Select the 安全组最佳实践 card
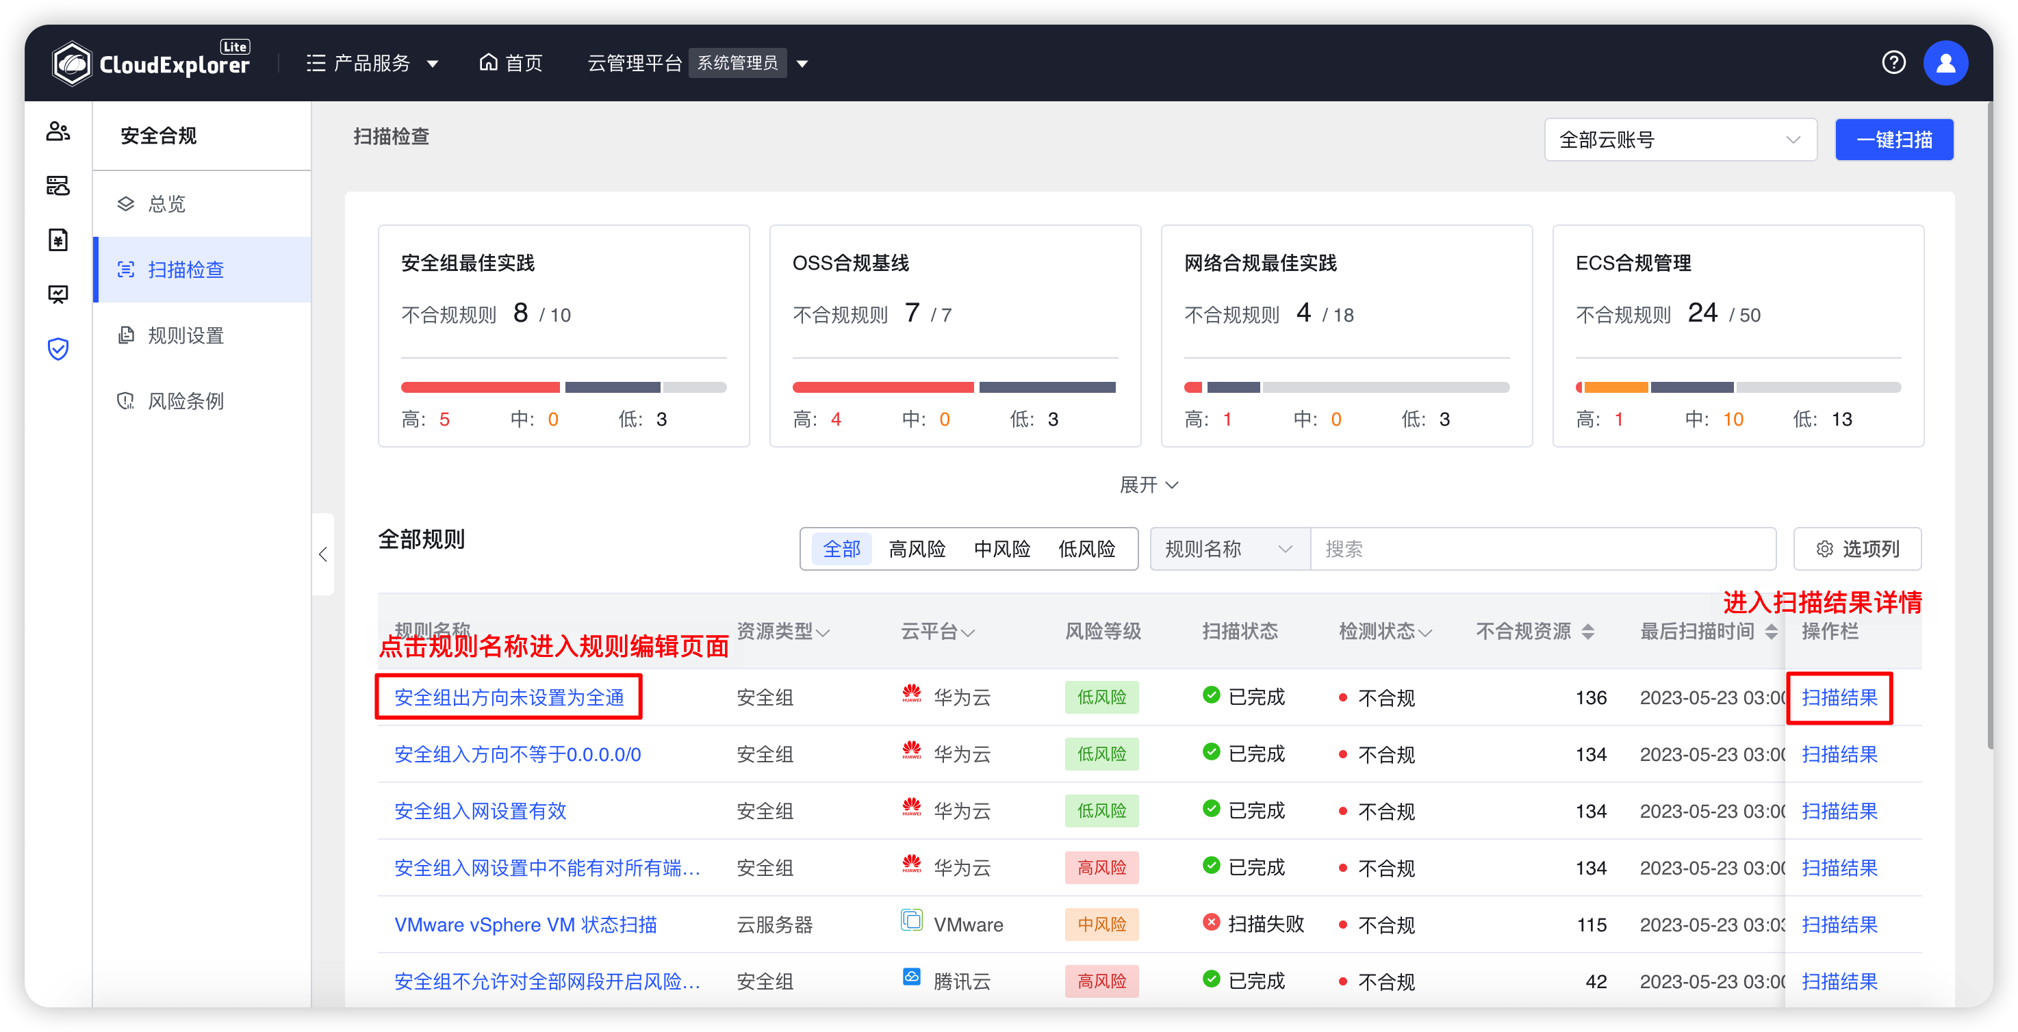The width and height of the screenshot is (2018, 1032). [x=563, y=336]
